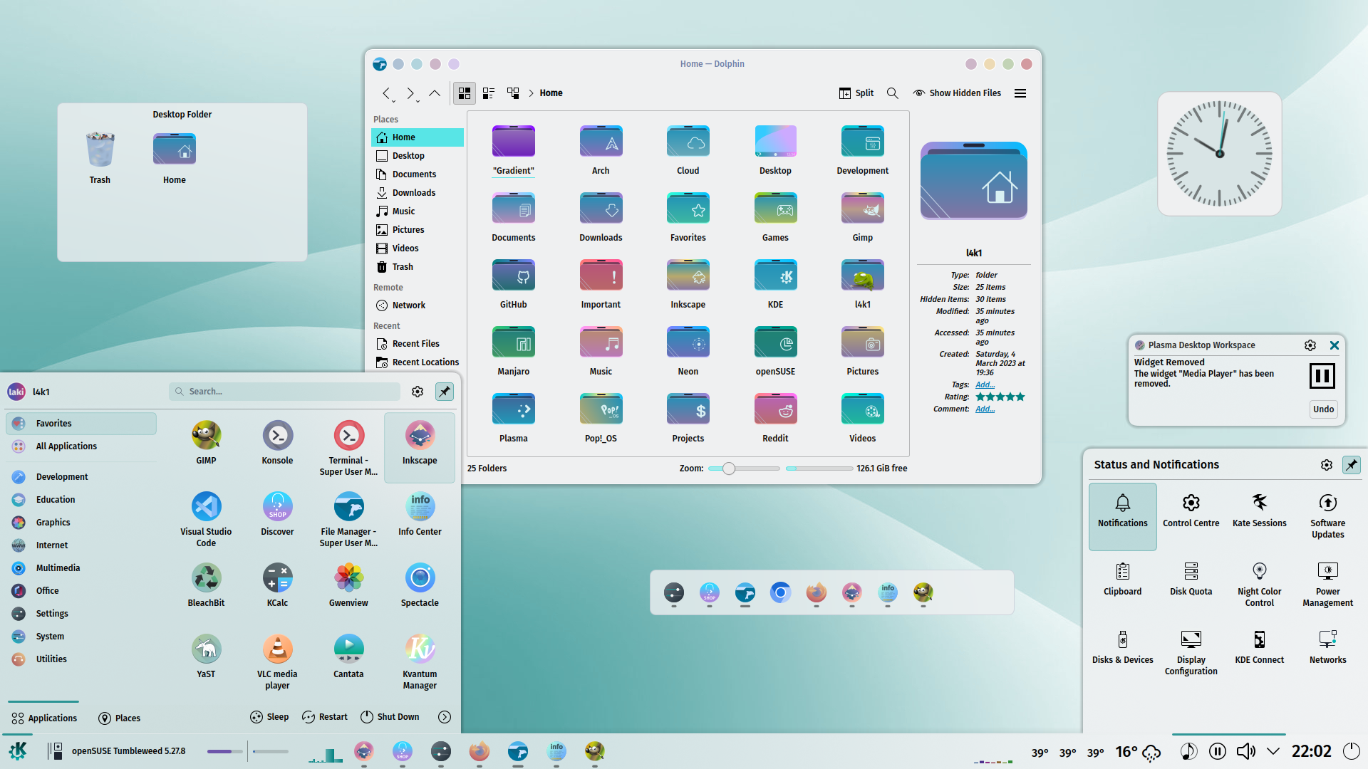1368x769 pixels.
Task: Select Downloads in Dolphin Places sidebar
Action: [x=418, y=193]
